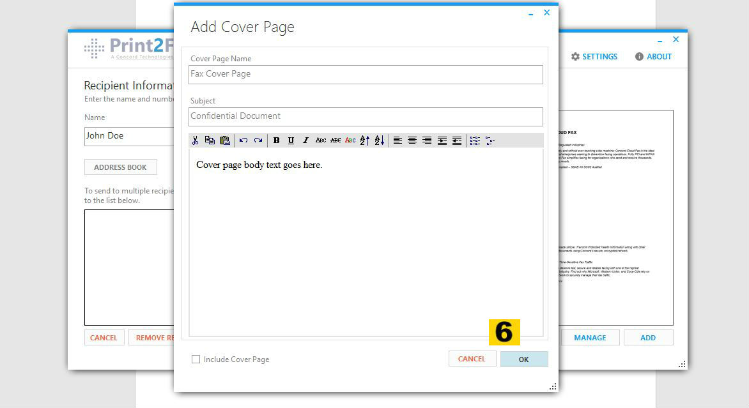Center align the body text
This screenshot has width=749, height=408.
412,140
